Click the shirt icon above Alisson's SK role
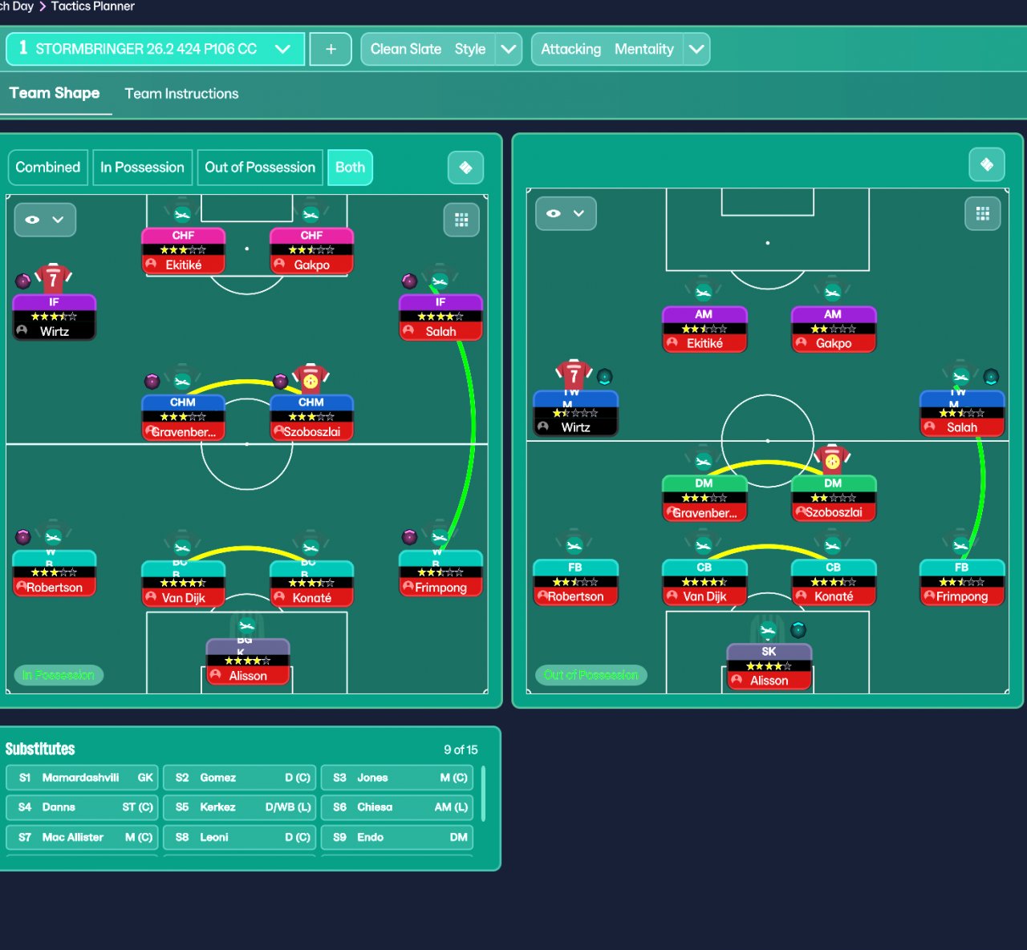The height and width of the screenshot is (950, 1027). pos(768,629)
